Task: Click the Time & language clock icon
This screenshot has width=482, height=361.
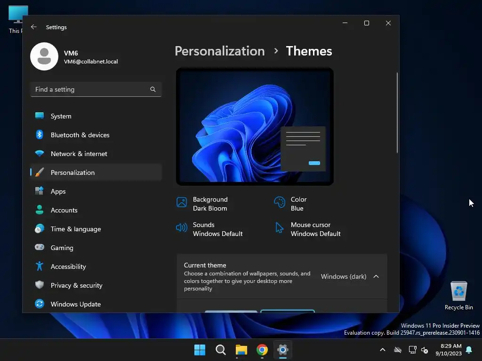Action: click(40, 229)
